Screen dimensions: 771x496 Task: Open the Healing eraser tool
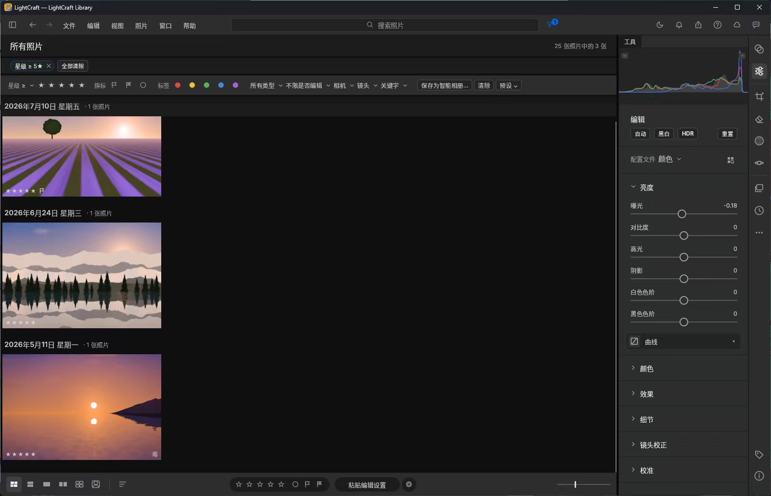pos(759,119)
